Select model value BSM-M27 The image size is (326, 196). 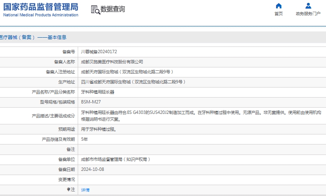point(91,102)
